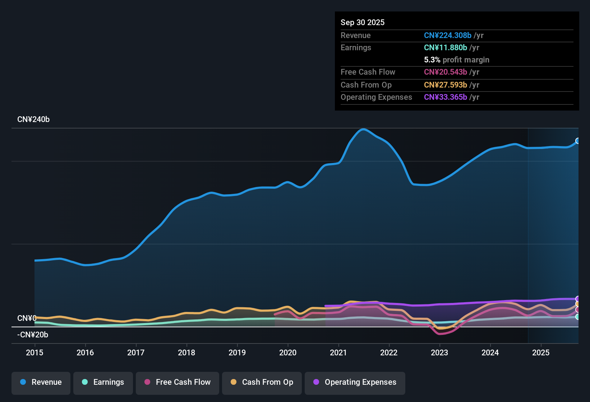This screenshot has width=590, height=402.
Task: Select the 2023 year label on the axis
Action: pyautogui.click(x=440, y=353)
